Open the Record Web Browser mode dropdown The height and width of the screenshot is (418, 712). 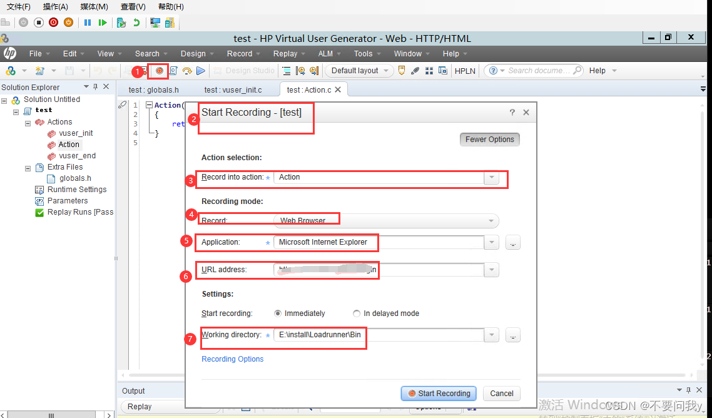[491, 221]
